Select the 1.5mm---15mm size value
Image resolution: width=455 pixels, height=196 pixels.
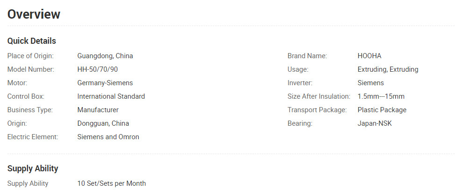pyautogui.click(x=381, y=96)
